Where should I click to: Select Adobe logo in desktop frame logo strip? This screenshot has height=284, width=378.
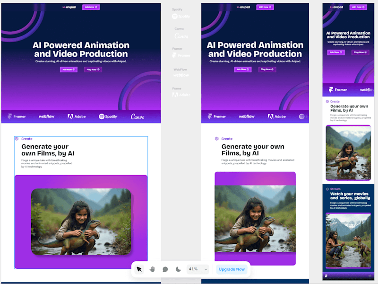click(77, 116)
